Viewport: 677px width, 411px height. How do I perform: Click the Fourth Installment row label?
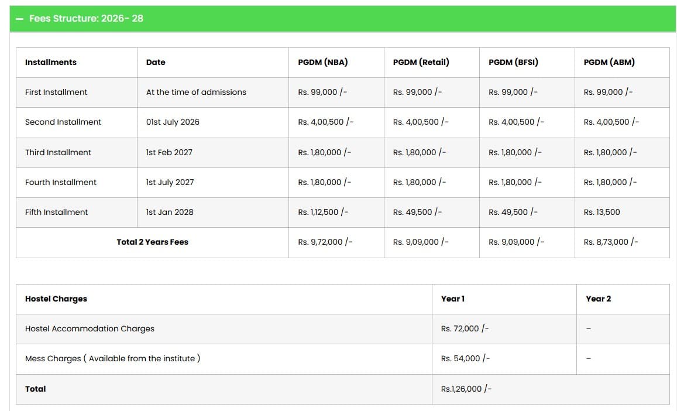61,182
